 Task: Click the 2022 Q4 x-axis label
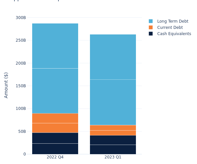pos(55,157)
